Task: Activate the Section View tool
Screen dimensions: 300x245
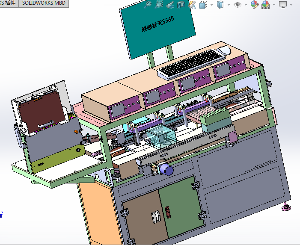Action: tap(181, 5)
